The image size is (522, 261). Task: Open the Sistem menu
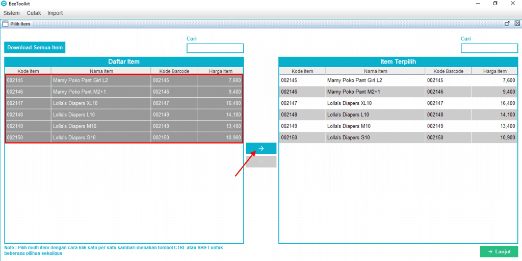[11, 13]
